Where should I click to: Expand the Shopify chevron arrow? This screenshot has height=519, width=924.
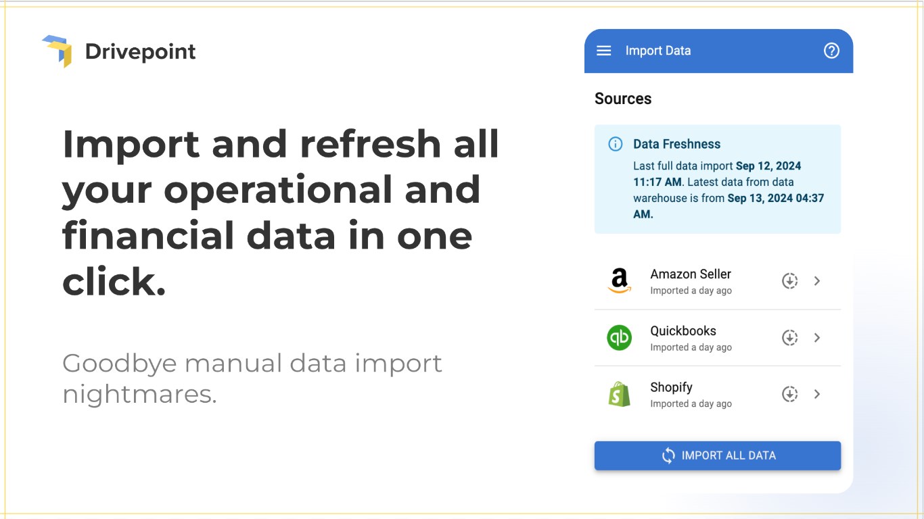817,394
